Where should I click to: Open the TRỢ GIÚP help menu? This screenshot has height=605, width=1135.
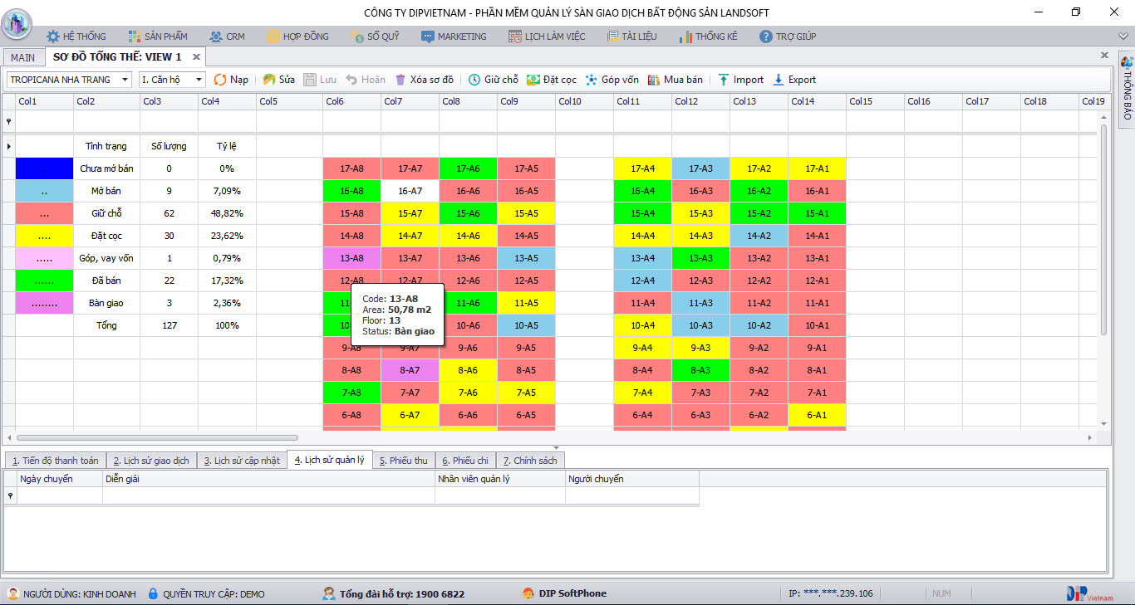788,37
